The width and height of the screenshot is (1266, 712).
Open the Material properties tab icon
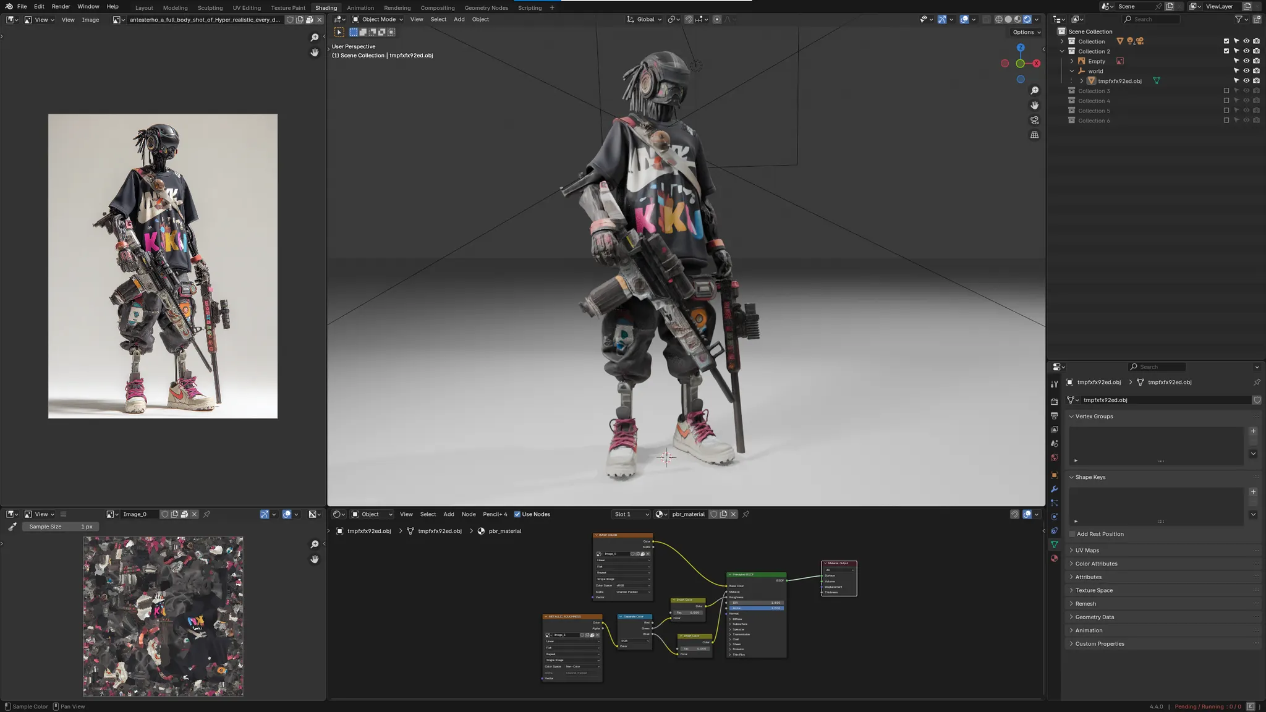[1054, 558]
